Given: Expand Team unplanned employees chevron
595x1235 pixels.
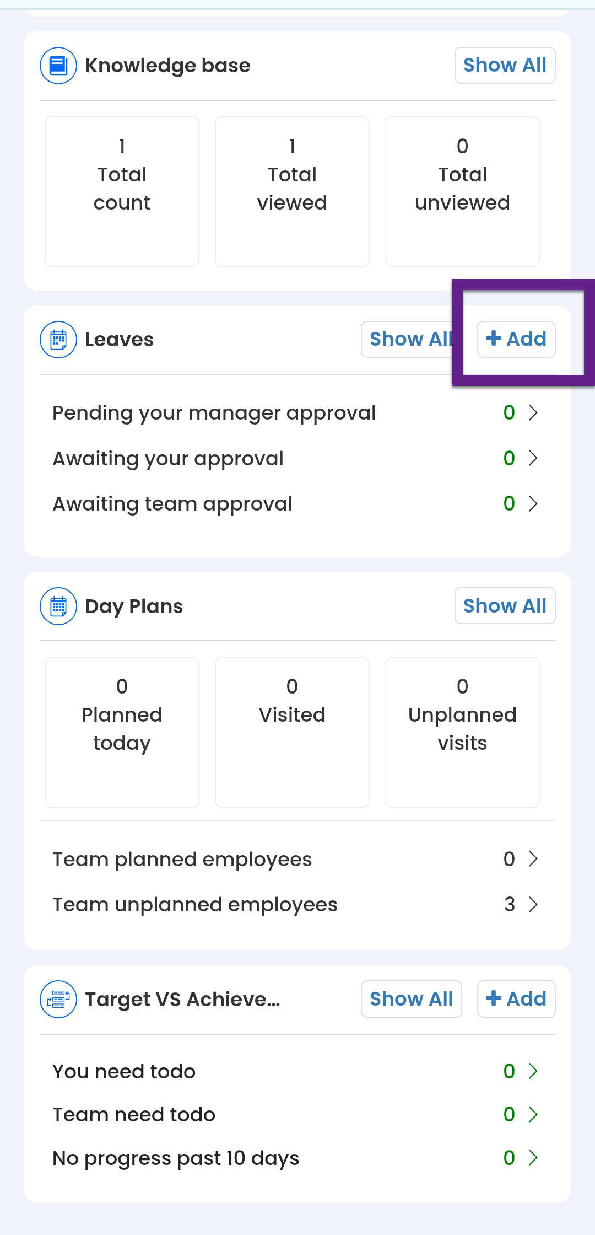Looking at the screenshot, I should point(533,904).
